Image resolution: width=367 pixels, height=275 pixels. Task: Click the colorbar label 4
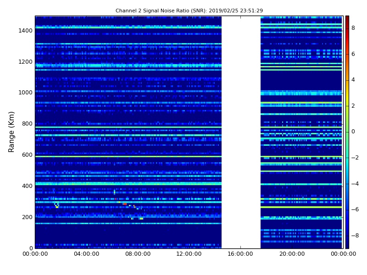pos(353,80)
